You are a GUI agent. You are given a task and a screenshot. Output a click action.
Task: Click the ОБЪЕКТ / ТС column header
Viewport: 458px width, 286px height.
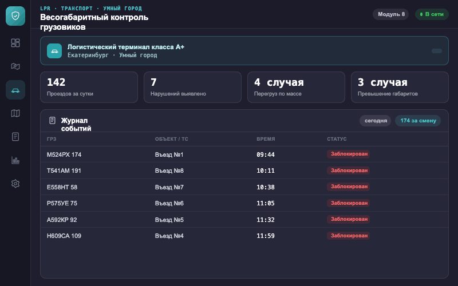[171, 139]
